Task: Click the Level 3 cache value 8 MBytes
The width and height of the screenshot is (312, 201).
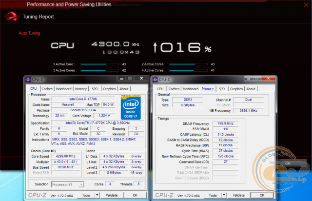Action: click(x=114, y=173)
